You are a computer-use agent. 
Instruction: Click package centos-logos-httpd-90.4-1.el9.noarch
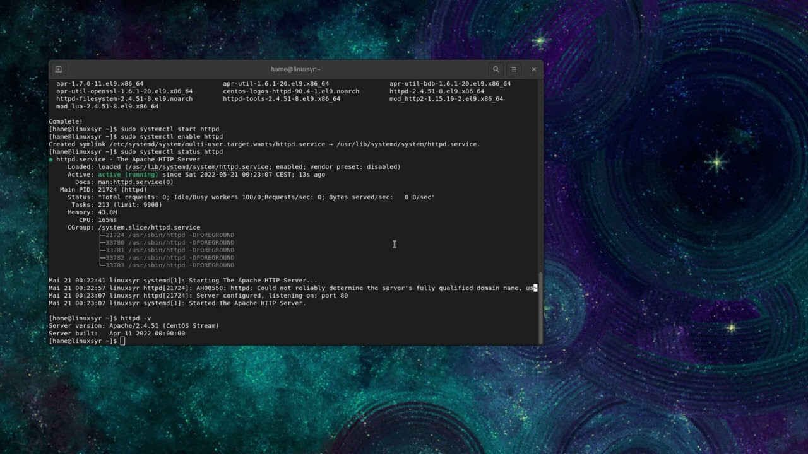click(x=291, y=91)
